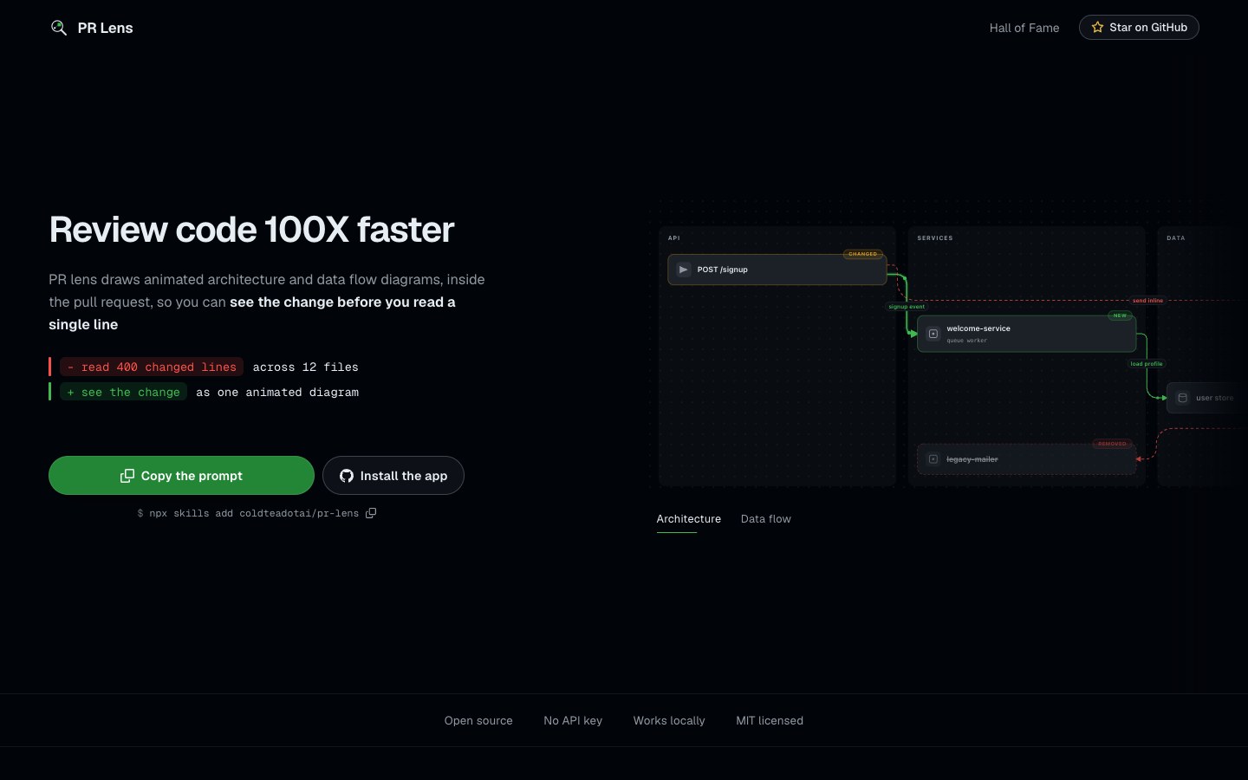
Task: Click the clipboard icon on Copy the prompt
Action: click(127, 476)
